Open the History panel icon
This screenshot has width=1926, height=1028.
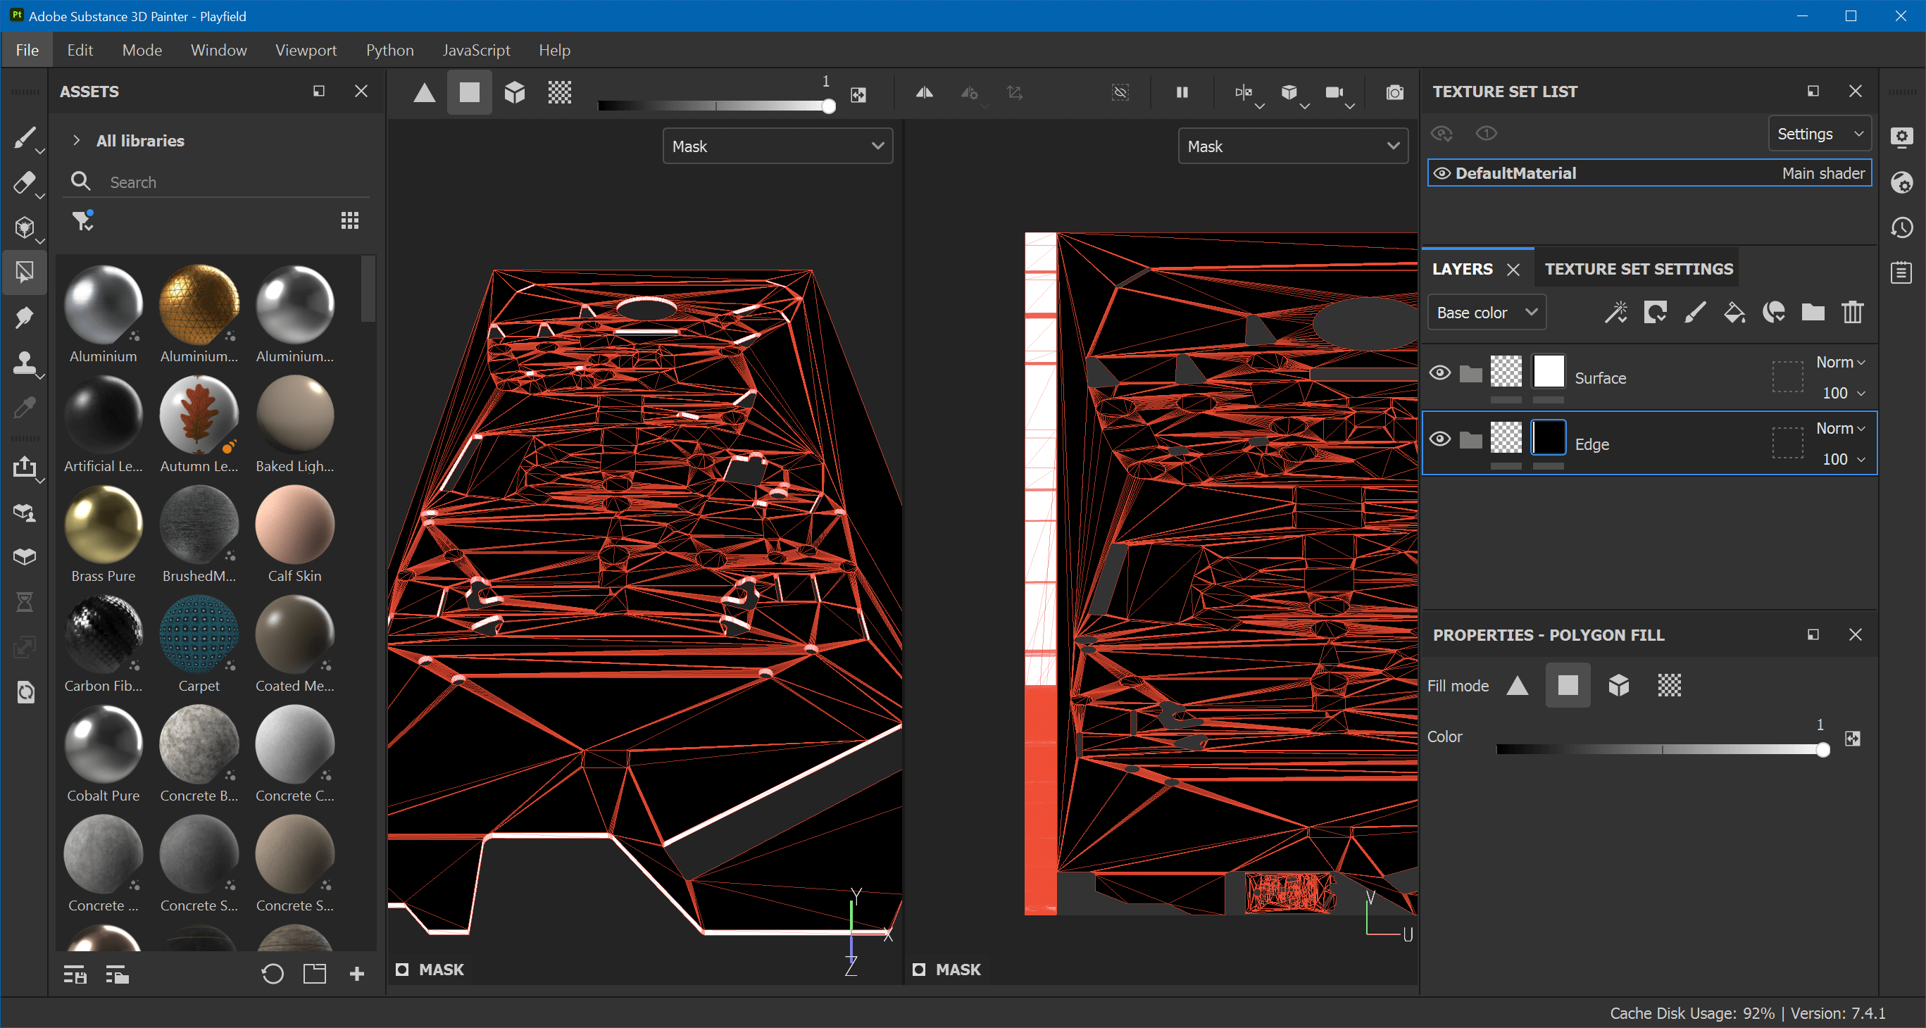[1902, 227]
